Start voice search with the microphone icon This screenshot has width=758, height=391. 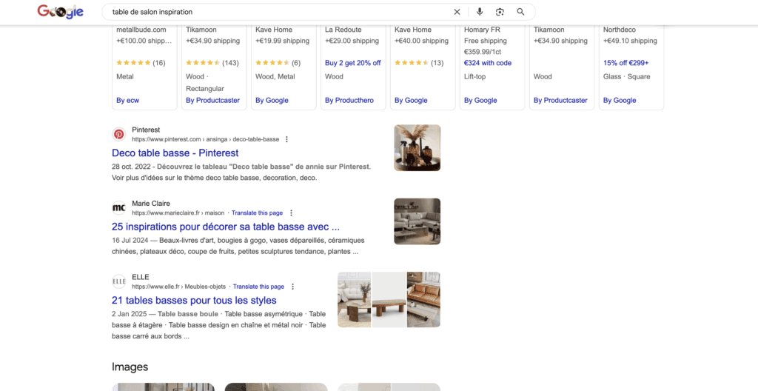click(480, 12)
